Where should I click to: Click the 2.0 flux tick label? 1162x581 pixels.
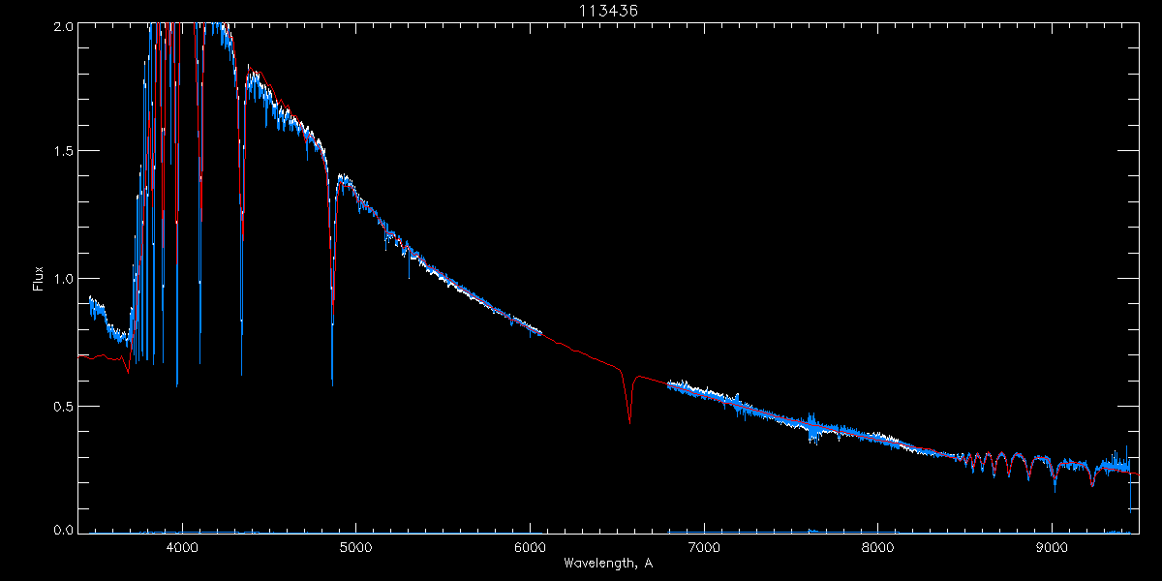(x=63, y=26)
